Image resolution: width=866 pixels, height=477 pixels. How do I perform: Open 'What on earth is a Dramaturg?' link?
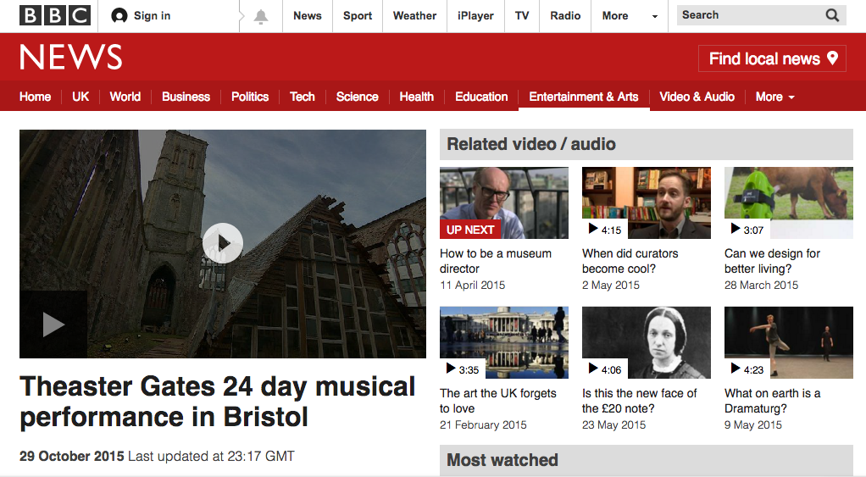[772, 401]
